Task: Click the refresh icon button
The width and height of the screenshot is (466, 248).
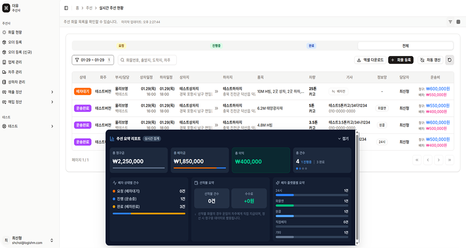Action: tap(449, 60)
